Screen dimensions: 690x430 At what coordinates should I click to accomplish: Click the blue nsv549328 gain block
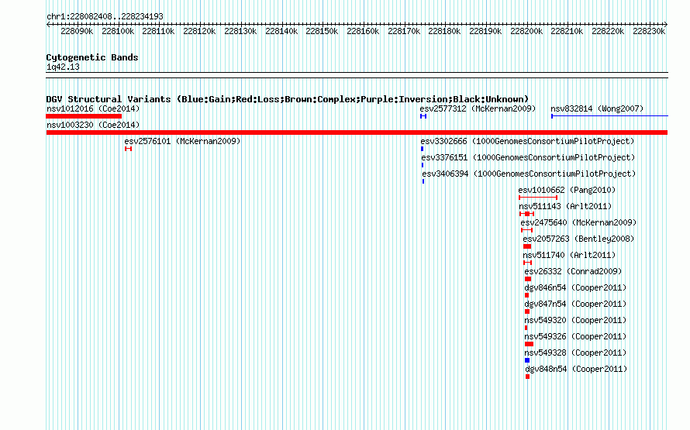point(527,360)
